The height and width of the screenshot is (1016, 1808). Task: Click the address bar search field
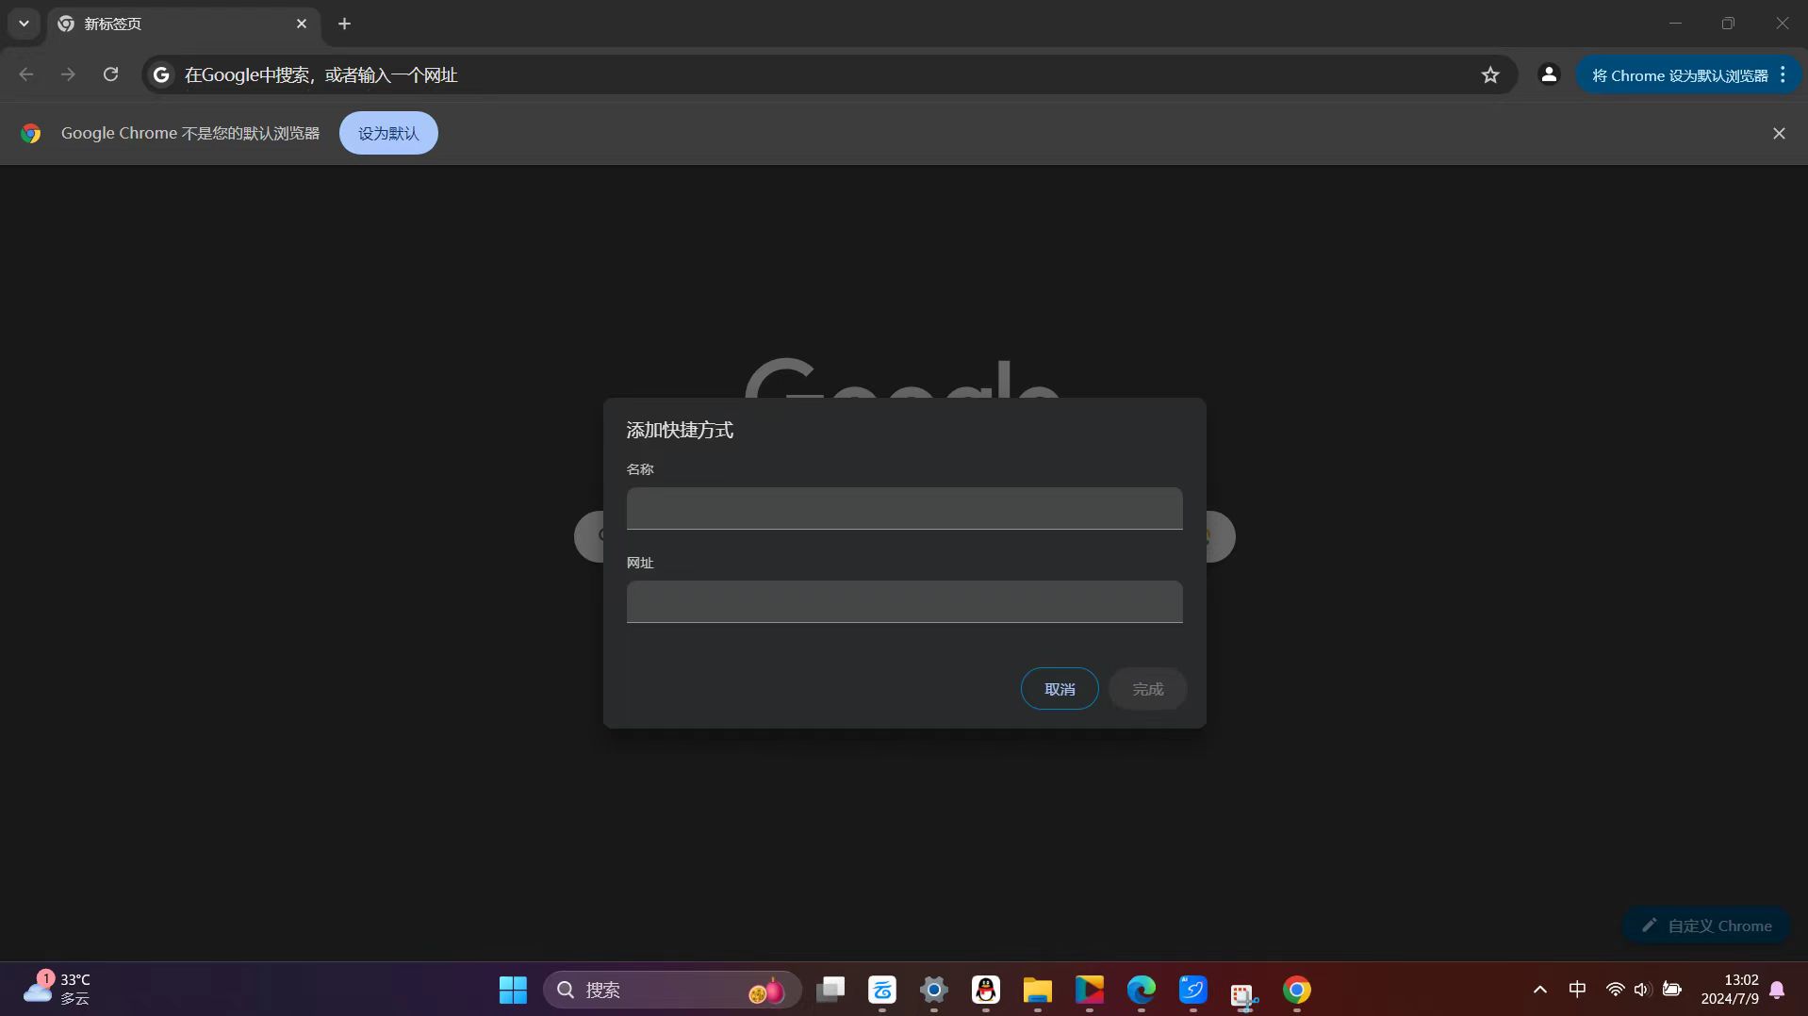811,74
